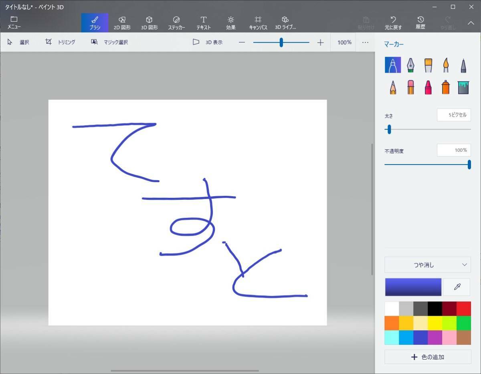Click the 太さ thickness value field

(454, 115)
